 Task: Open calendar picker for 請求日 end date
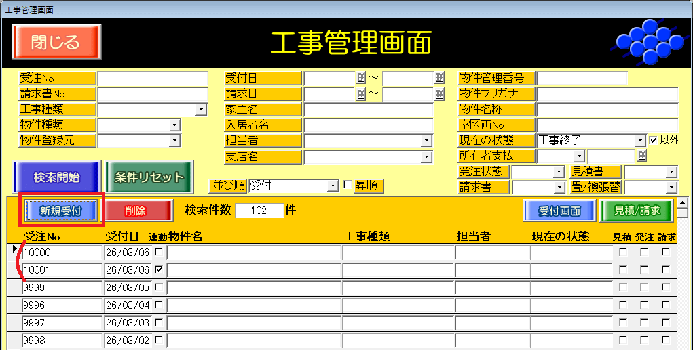440,93
